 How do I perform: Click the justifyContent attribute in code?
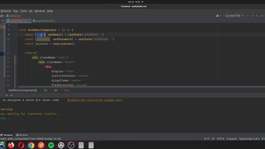[63, 76]
